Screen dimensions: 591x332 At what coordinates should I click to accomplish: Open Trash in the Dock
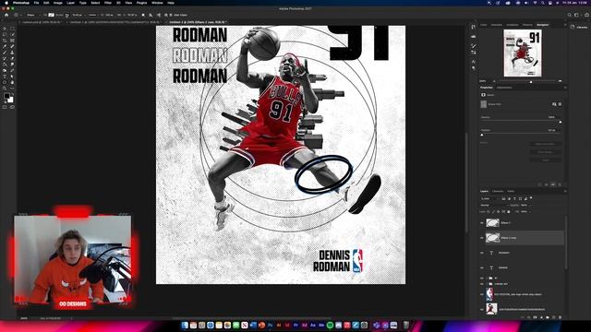(x=406, y=325)
